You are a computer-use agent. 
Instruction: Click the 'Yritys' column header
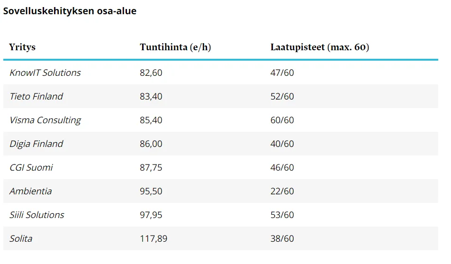click(22, 47)
